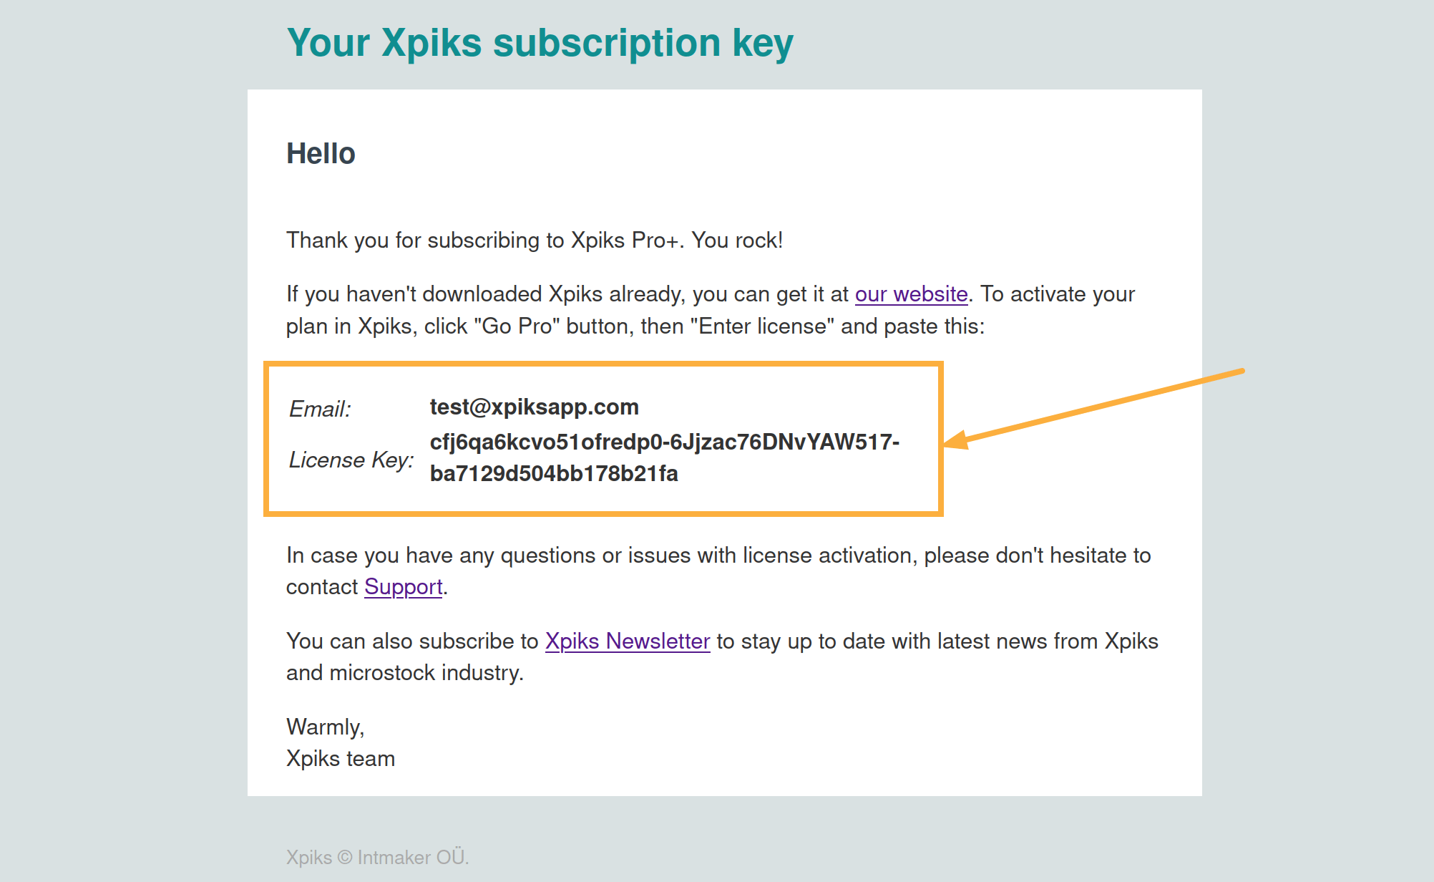
Task: Click the "License Key:" field label
Action: point(350,459)
